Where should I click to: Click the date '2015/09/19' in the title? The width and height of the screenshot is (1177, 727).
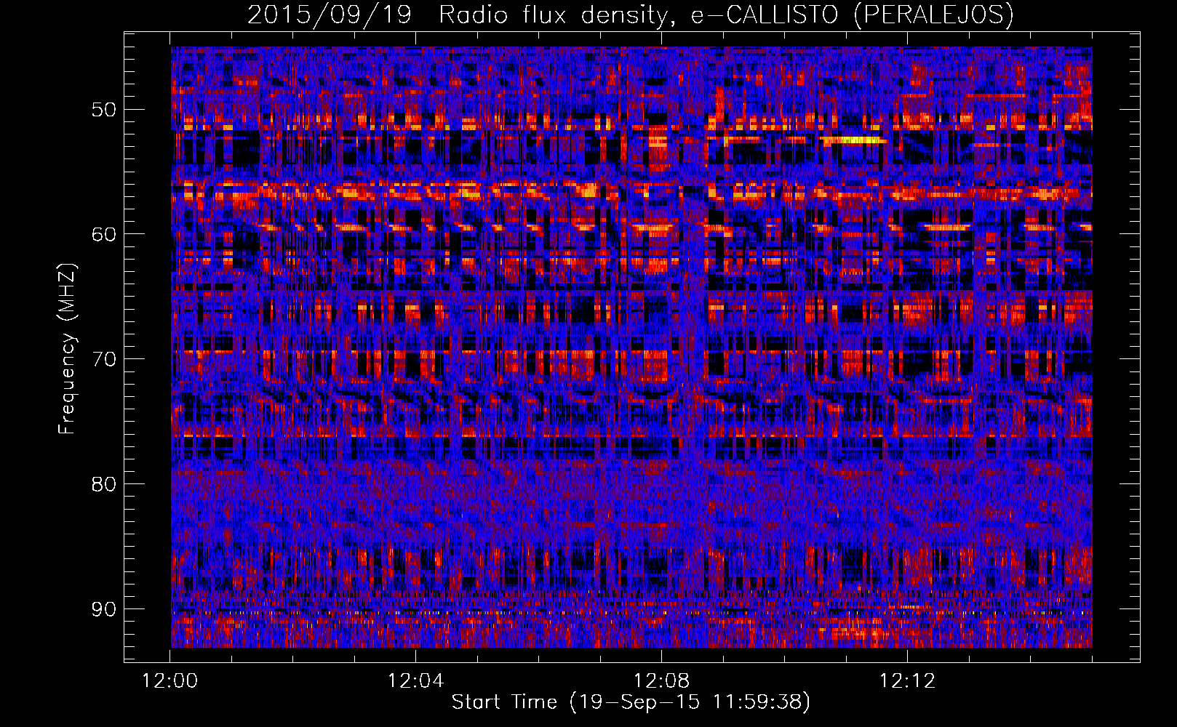click(330, 15)
